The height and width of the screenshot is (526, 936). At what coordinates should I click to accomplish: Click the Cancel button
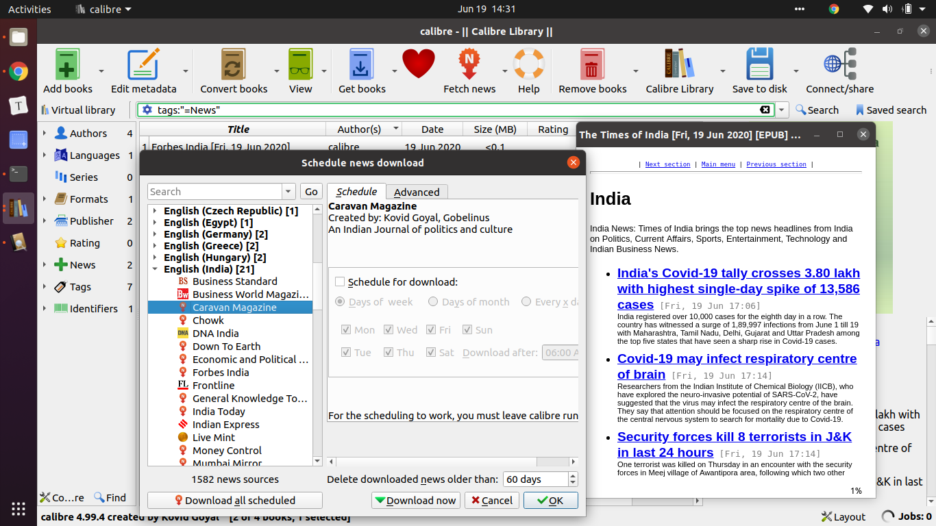click(491, 500)
